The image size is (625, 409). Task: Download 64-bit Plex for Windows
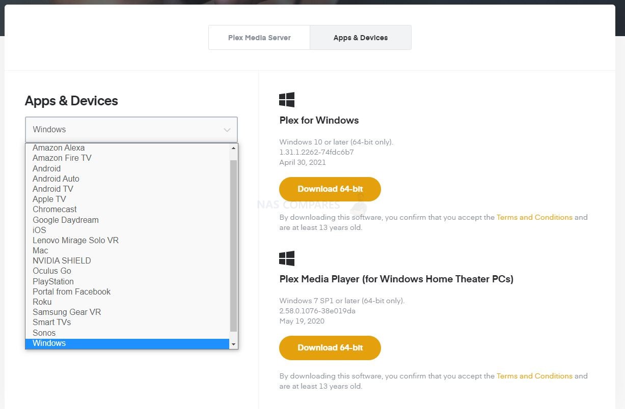point(330,189)
